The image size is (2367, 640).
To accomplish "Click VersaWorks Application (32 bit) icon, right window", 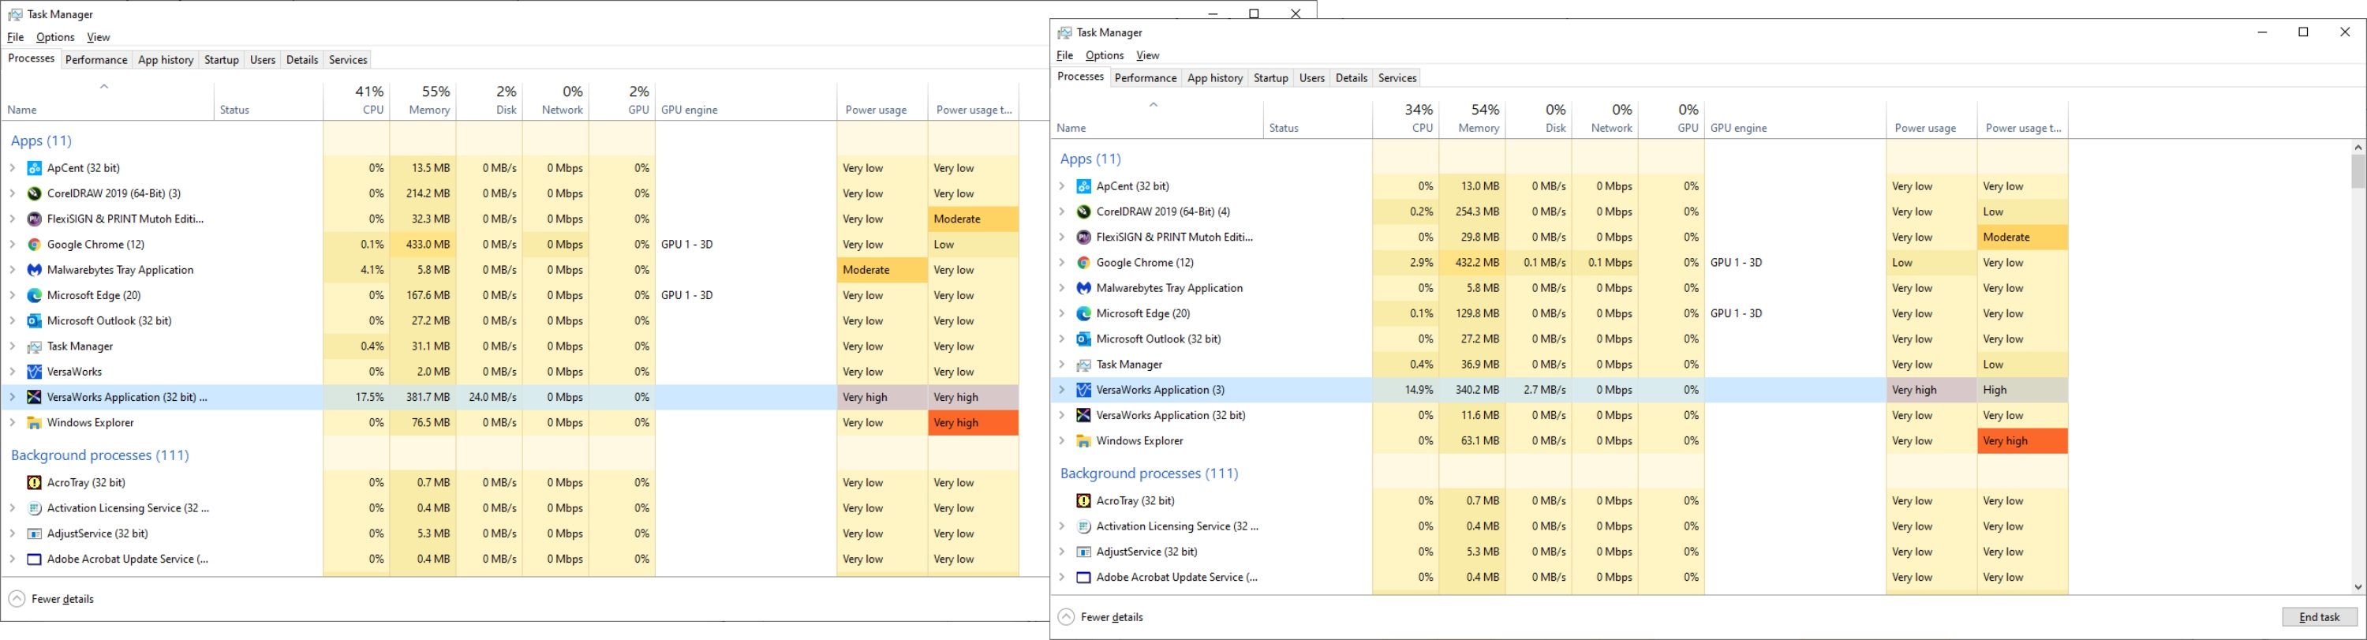I will tap(1083, 416).
